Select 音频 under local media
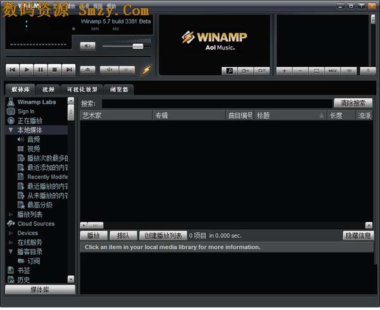 pyautogui.click(x=34, y=139)
